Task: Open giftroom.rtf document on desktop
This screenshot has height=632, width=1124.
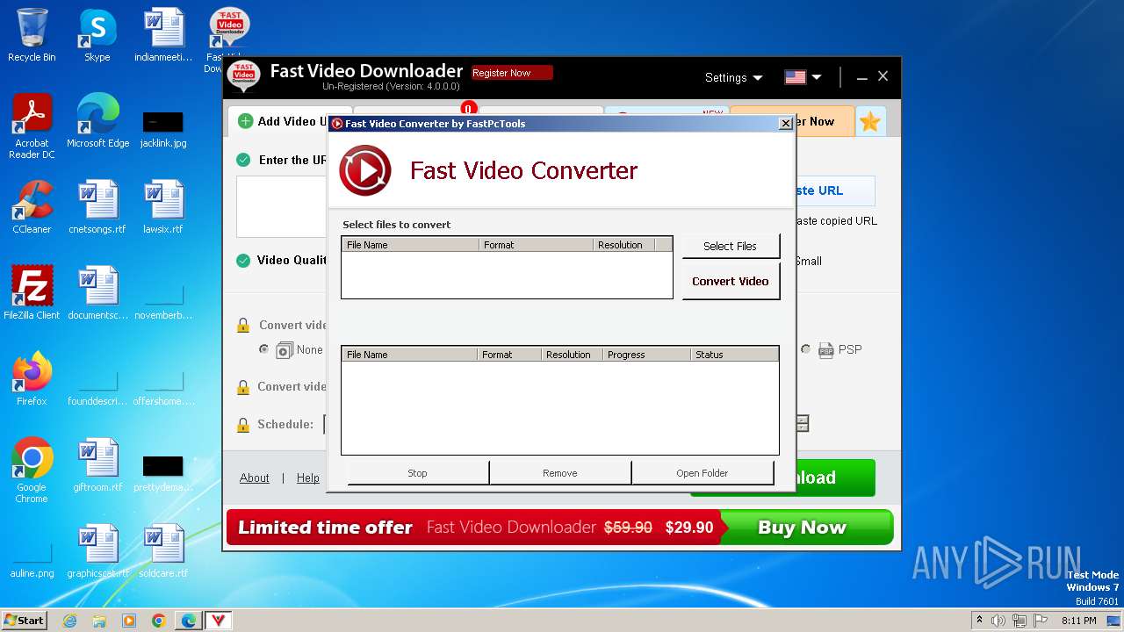Action: click(x=97, y=464)
